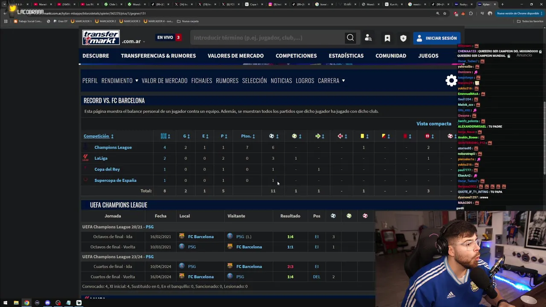Open VALORES DE MERCADO menu
546x307 pixels.
(x=235, y=55)
